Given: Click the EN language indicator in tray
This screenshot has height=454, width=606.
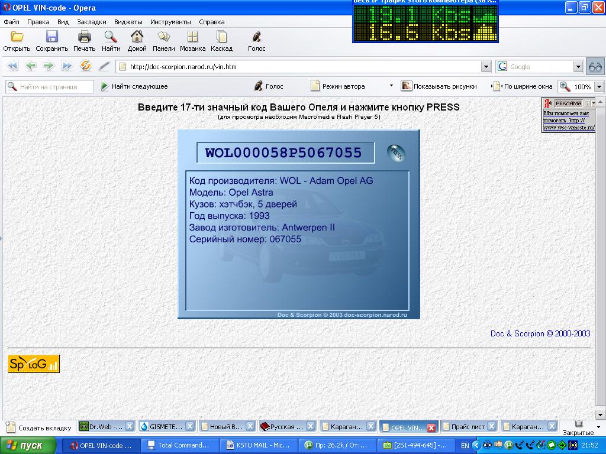Looking at the screenshot, I should pyautogui.click(x=465, y=446).
